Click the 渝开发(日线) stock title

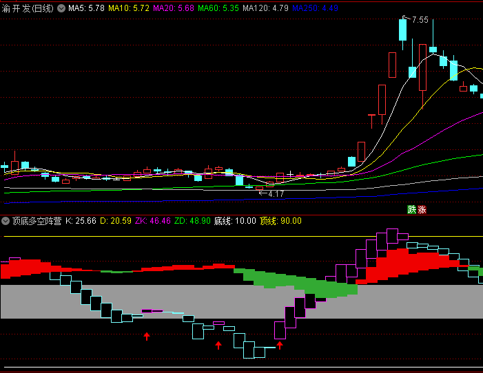tap(28, 8)
